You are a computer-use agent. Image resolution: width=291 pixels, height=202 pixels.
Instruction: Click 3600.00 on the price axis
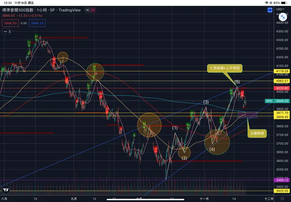282,161
